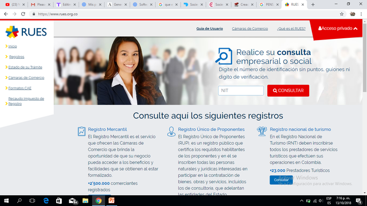367x206 pixels.
Task: Click the Chrome taskbar icon
Action: click(x=99, y=201)
